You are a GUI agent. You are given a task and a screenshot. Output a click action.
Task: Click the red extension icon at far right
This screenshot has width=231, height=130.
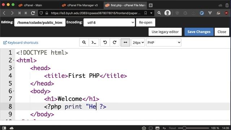(226, 13)
